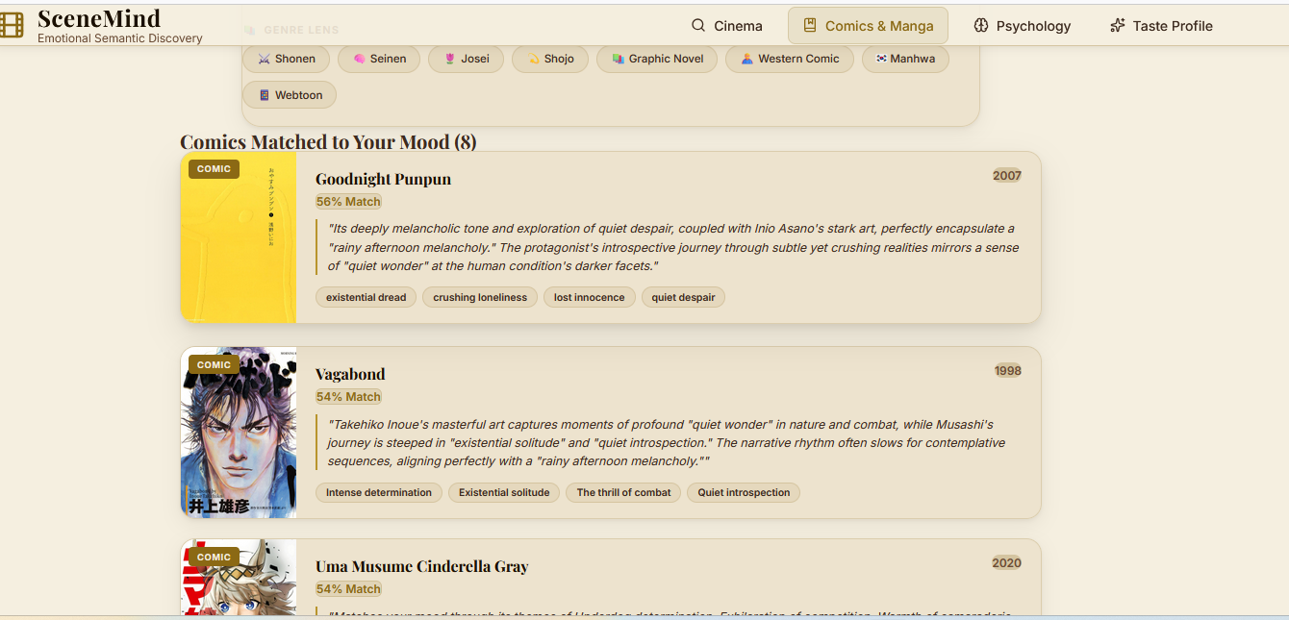Click Vagabond's 54% Match label
The height and width of the screenshot is (620, 1289).
(x=348, y=397)
